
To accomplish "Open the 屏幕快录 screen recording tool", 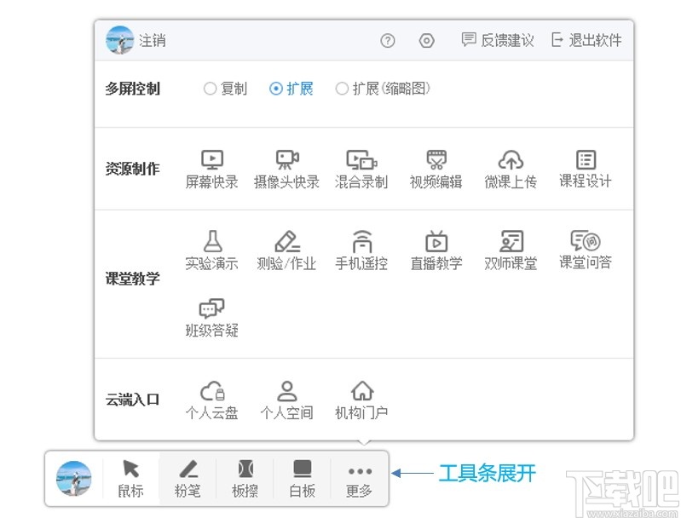I will click(x=212, y=170).
